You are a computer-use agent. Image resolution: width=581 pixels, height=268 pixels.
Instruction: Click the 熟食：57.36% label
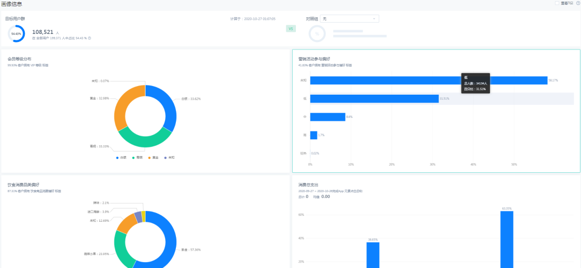(191, 250)
